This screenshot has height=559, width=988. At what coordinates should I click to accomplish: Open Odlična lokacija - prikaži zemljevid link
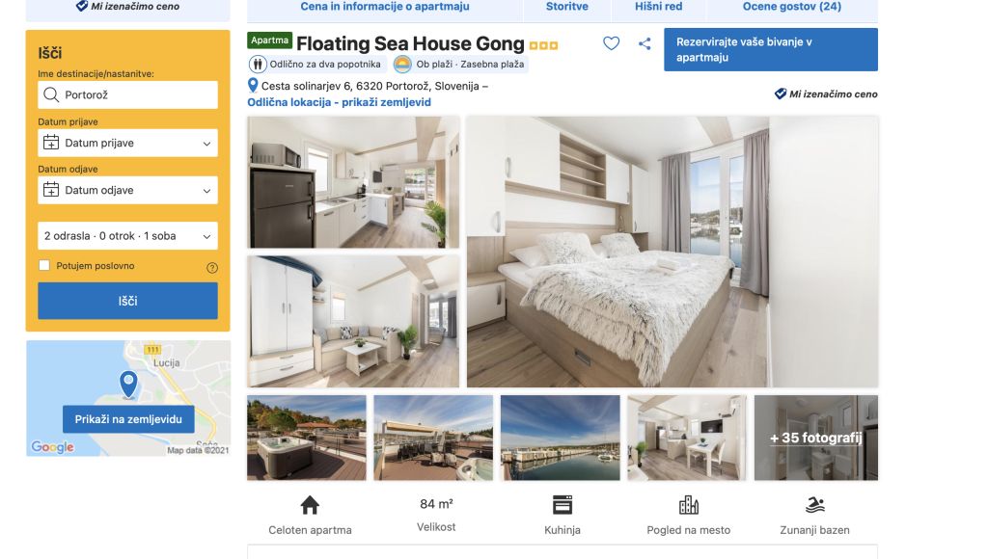[339, 102]
